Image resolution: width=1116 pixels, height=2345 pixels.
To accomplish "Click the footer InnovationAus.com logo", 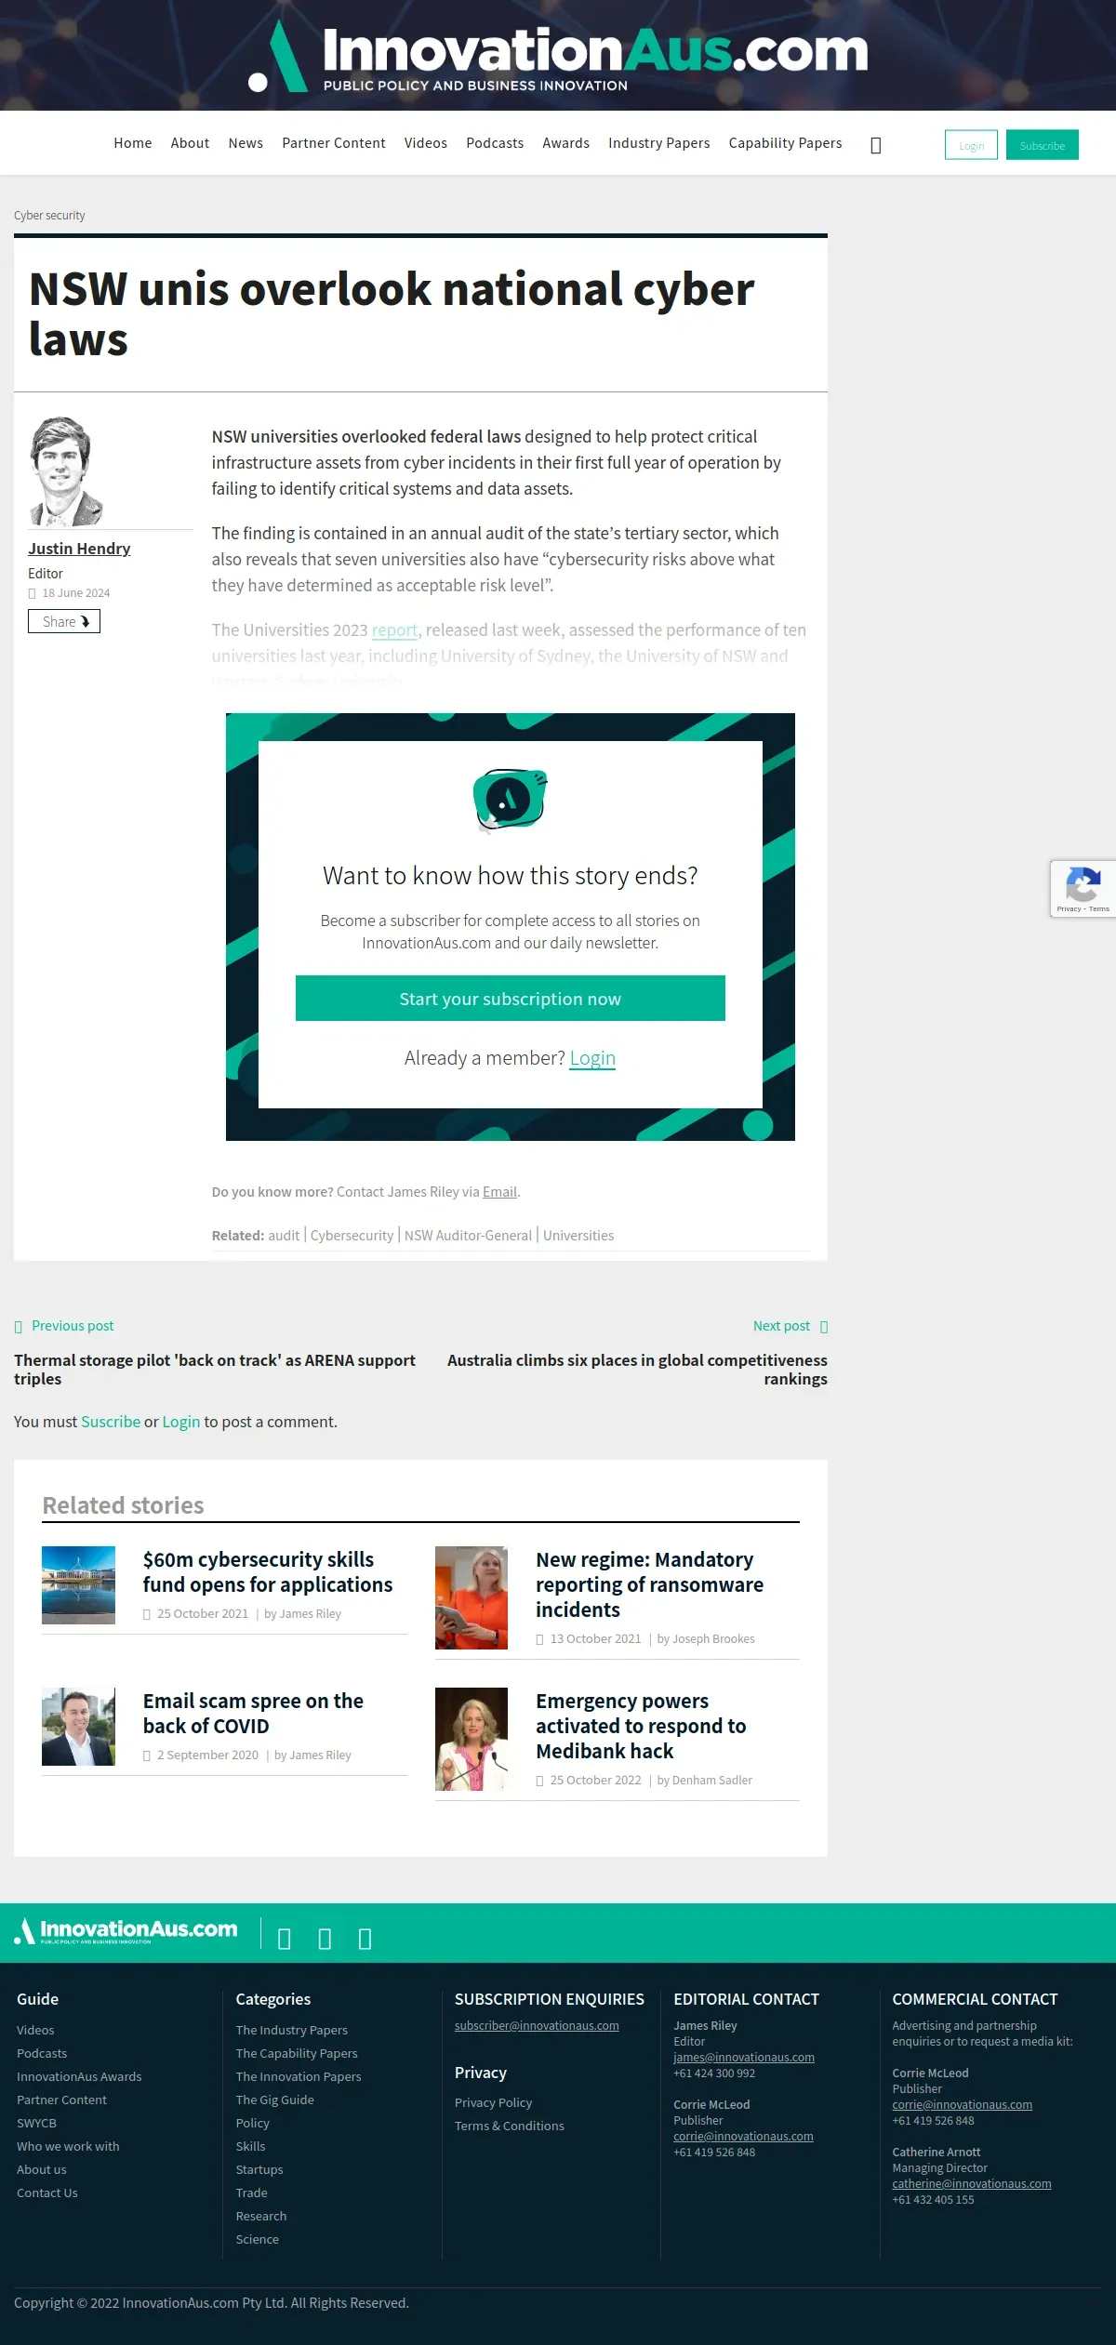I will coord(126,1932).
